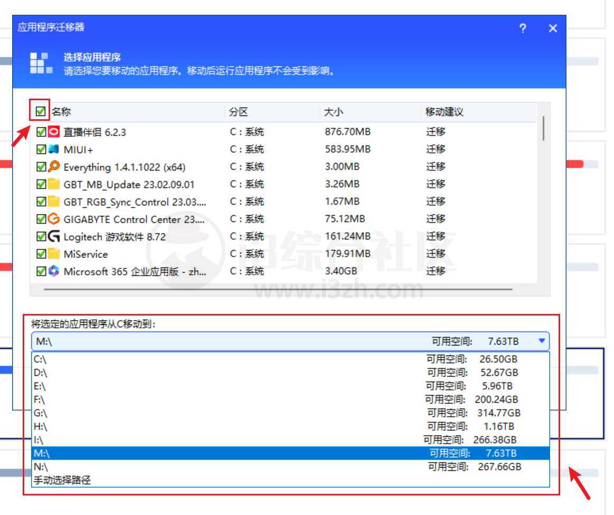
Task: Uncheck the Everything 1.4.1.1022 checkbox
Action: [x=41, y=167]
